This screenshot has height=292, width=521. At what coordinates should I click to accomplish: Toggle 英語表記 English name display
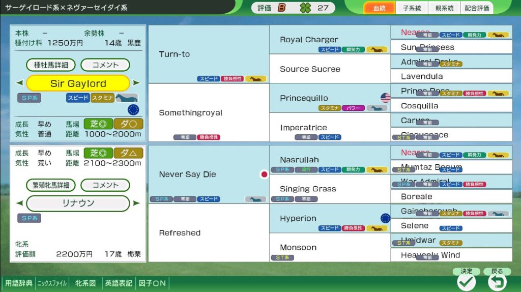click(x=119, y=283)
